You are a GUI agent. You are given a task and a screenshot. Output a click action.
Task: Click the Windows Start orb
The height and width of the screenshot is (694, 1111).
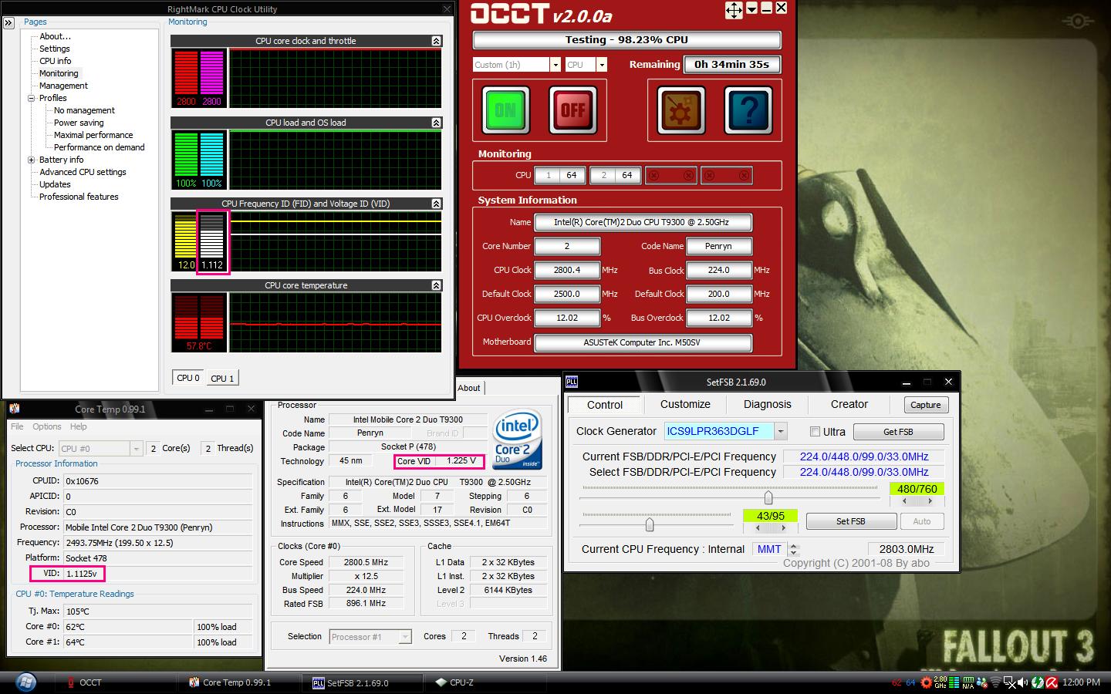pos(25,682)
